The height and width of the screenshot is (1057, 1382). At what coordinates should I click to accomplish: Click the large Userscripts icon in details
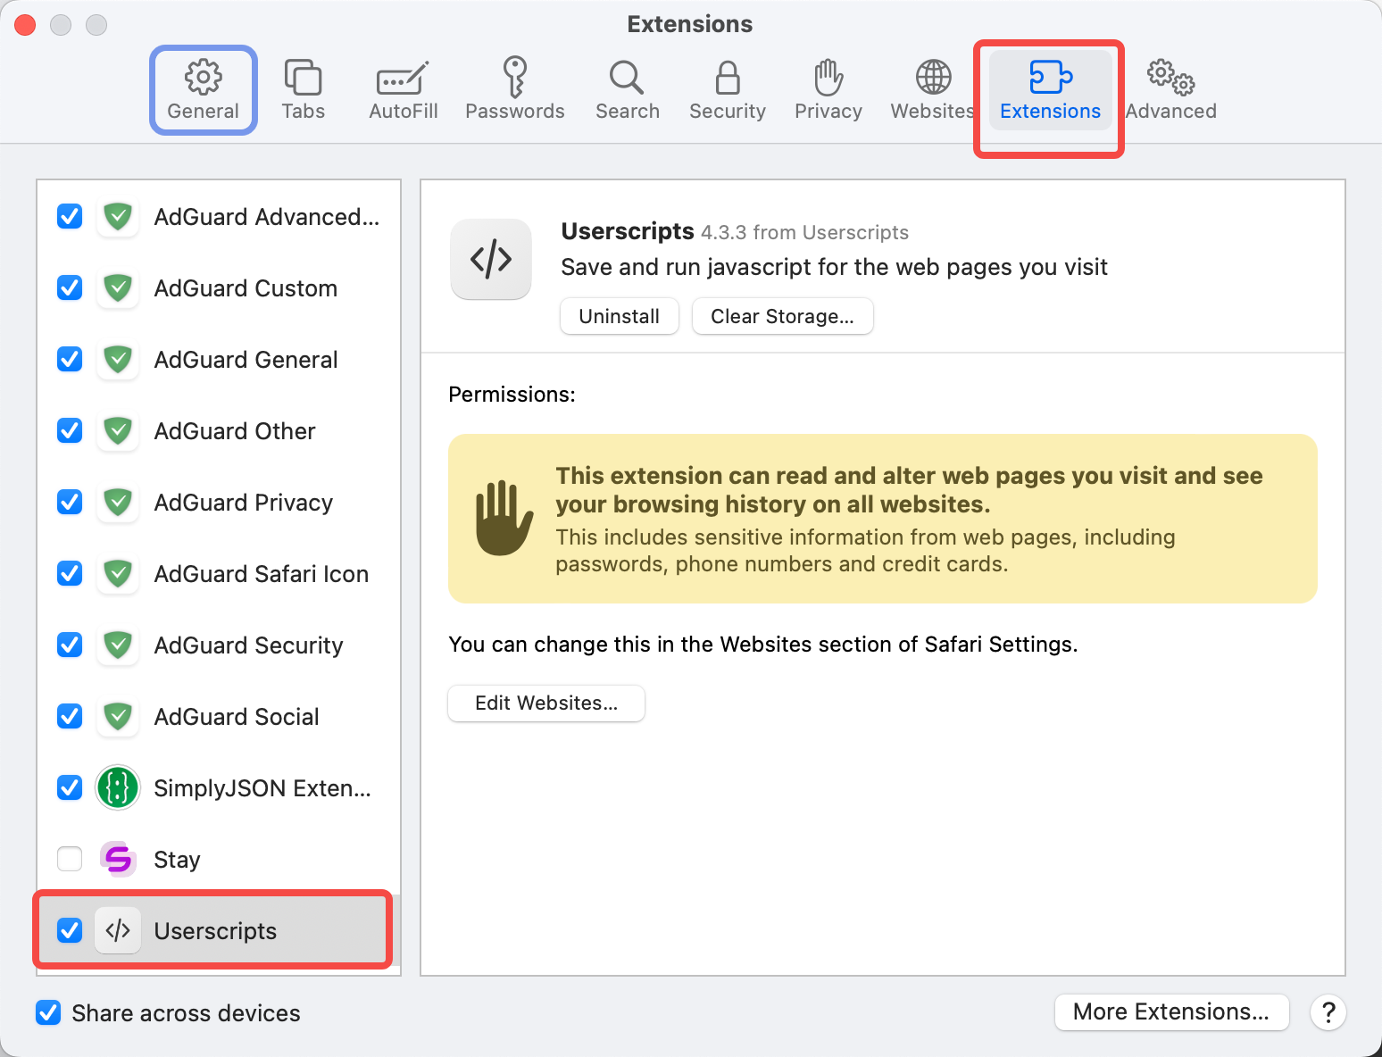coord(491,259)
